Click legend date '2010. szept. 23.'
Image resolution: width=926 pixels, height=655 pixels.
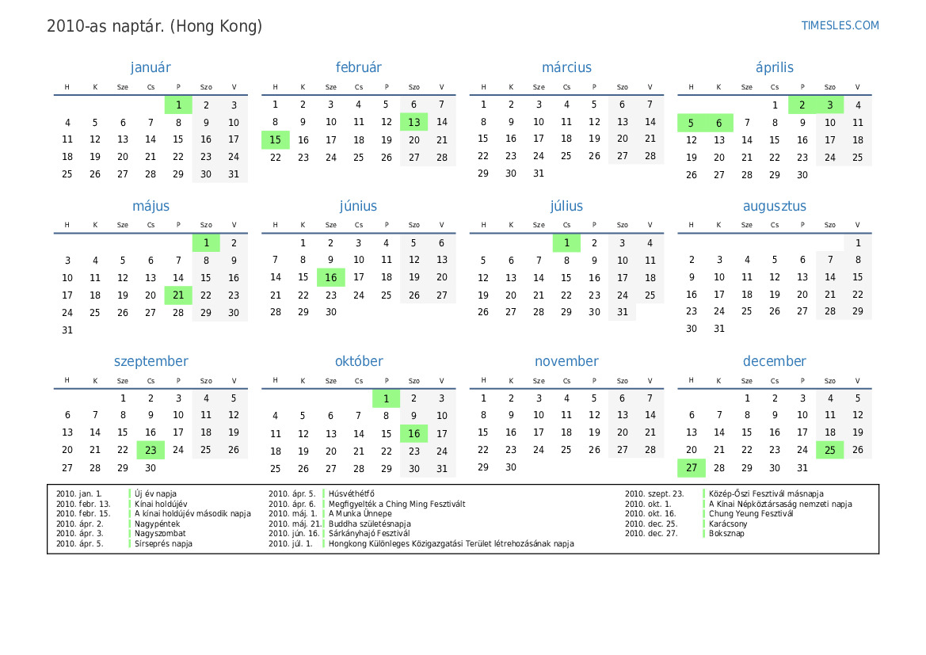(654, 493)
